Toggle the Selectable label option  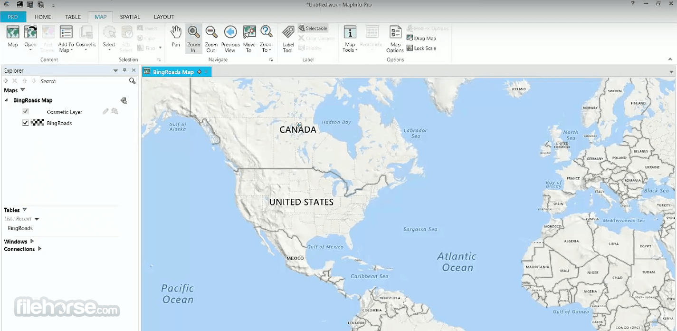point(313,28)
